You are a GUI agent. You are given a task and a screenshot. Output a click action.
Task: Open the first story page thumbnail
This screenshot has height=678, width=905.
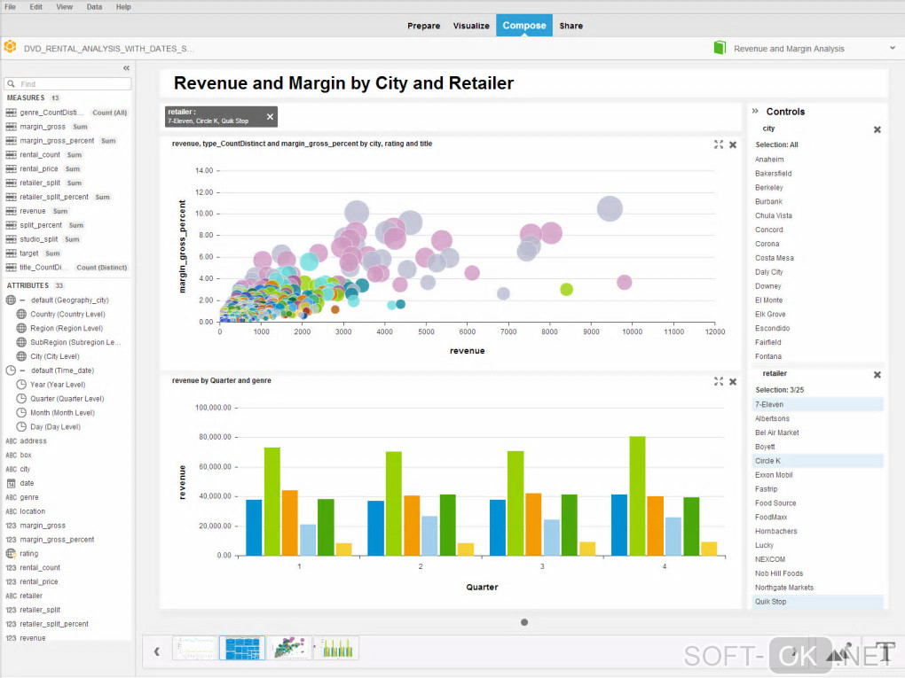[x=195, y=648]
